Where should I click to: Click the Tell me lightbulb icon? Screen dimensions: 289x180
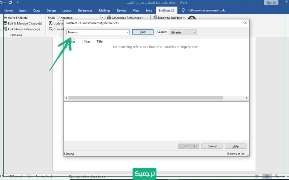184,11
